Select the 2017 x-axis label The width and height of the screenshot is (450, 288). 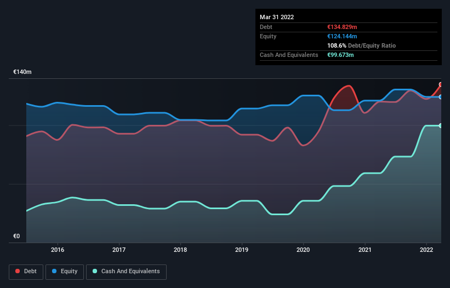tap(119, 250)
